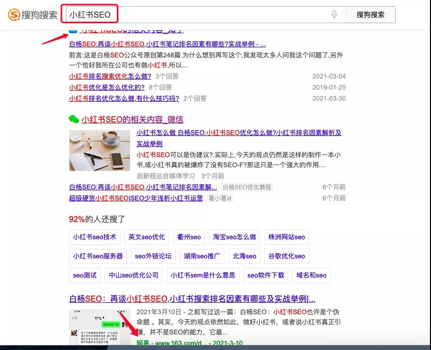Open 小红书排名搜索优化怎么做 question link
Screen dimensions: 431x350
pos(110,77)
